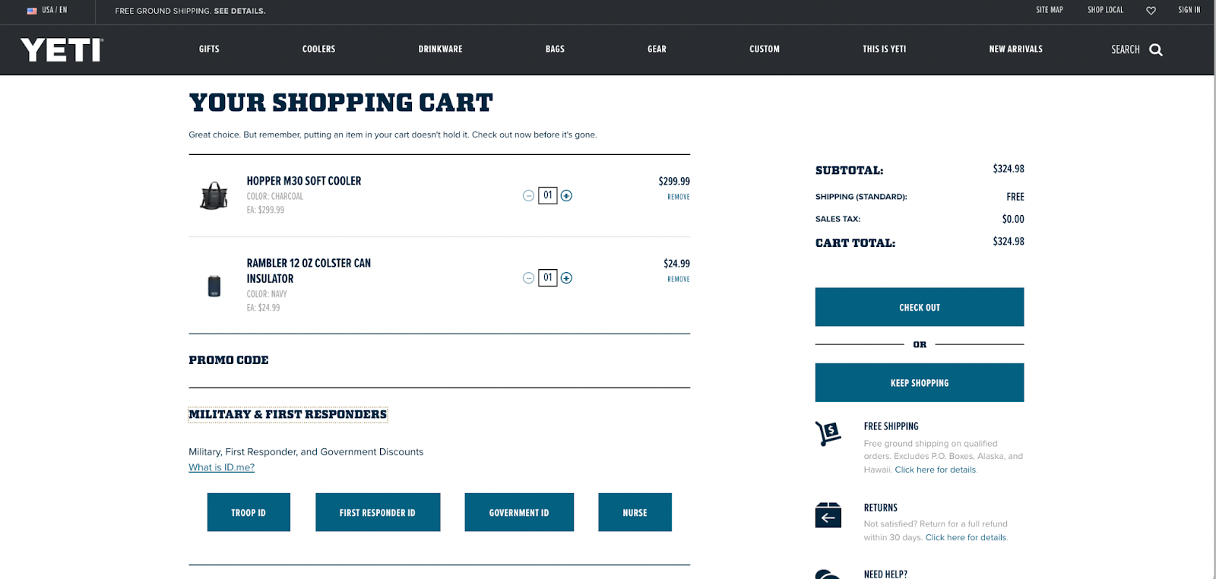Screen dimensions: 1216x579
Task: Open the Gear menu
Action: tap(657, 49)
